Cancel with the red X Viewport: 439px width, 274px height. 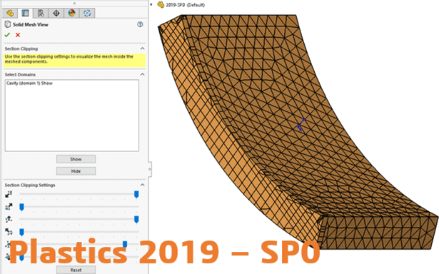18,35
